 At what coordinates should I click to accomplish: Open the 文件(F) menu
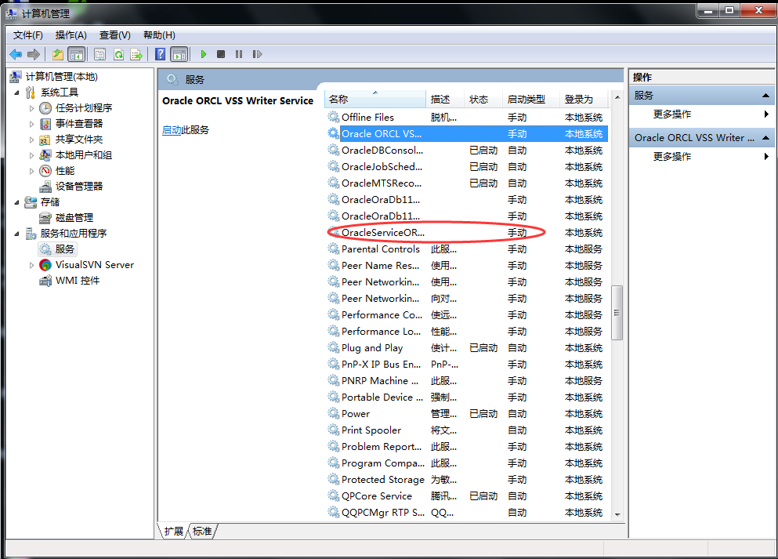(27, 35)
